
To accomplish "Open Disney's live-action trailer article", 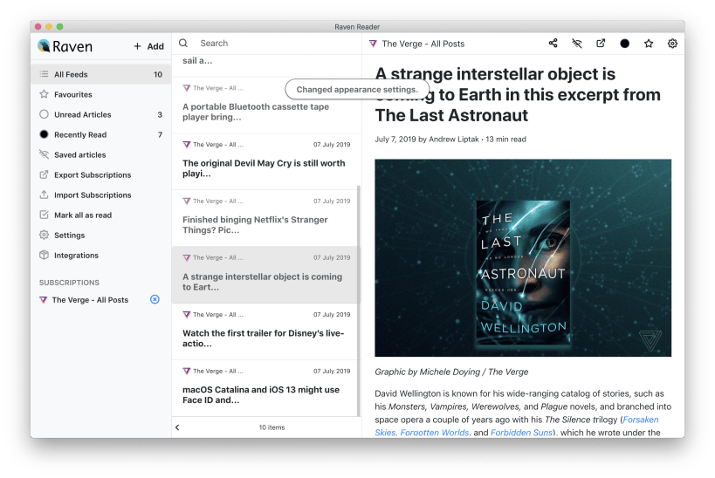I will coord(265,331).
